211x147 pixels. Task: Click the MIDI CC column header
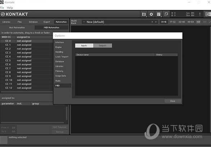(8, 37)
